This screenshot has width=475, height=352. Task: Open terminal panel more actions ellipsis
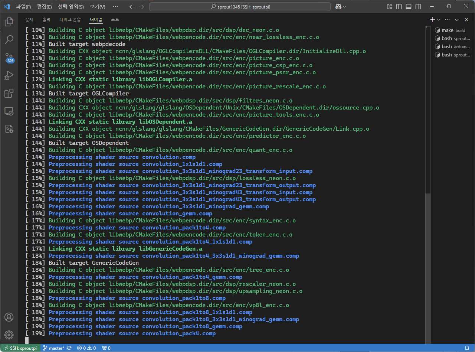click(x=447, y=19)
